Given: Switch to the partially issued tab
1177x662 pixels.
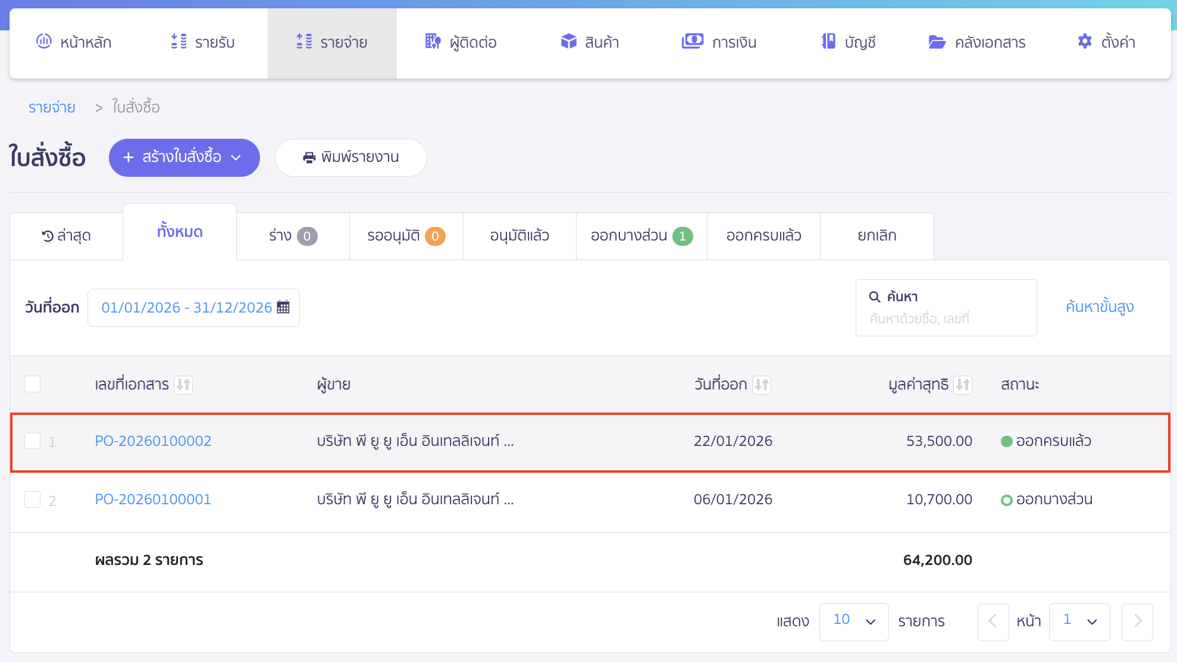Looking at the screenshot, I should tap(641, 236).
